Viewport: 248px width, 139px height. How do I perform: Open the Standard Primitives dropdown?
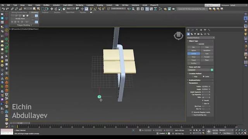click(201, 38)
